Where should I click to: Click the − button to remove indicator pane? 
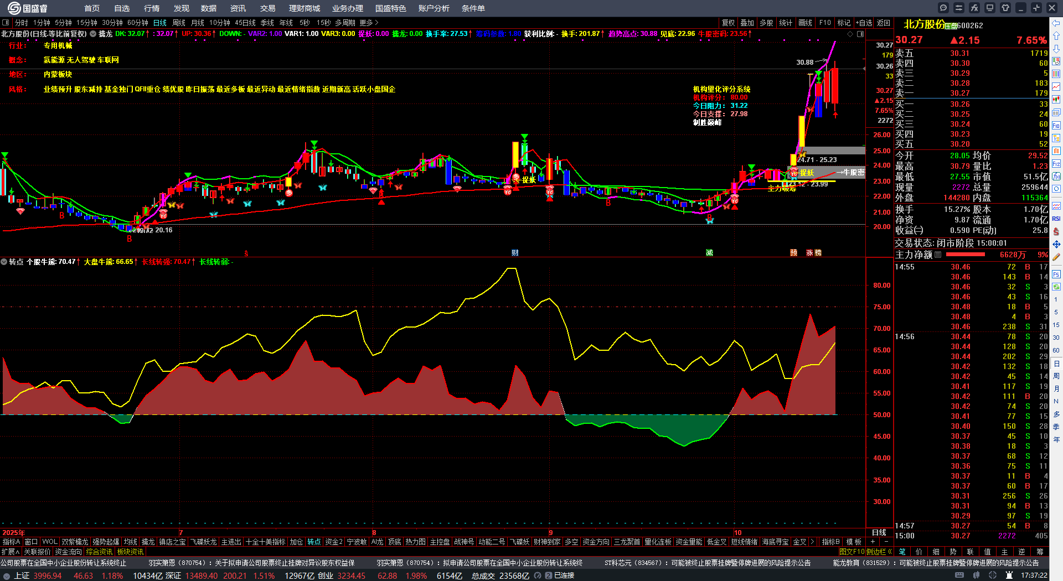pyautogui.click(x=886, y=542)
